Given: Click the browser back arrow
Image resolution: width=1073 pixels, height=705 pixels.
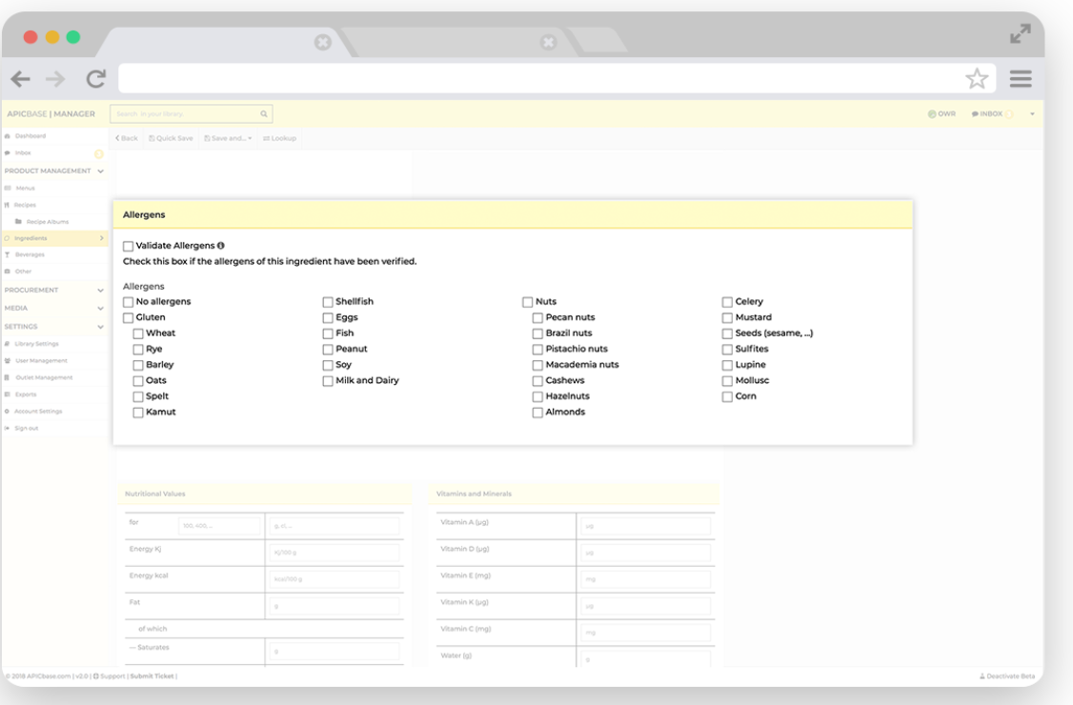Looking at the screenshot, I should click(x=21, y=79).
